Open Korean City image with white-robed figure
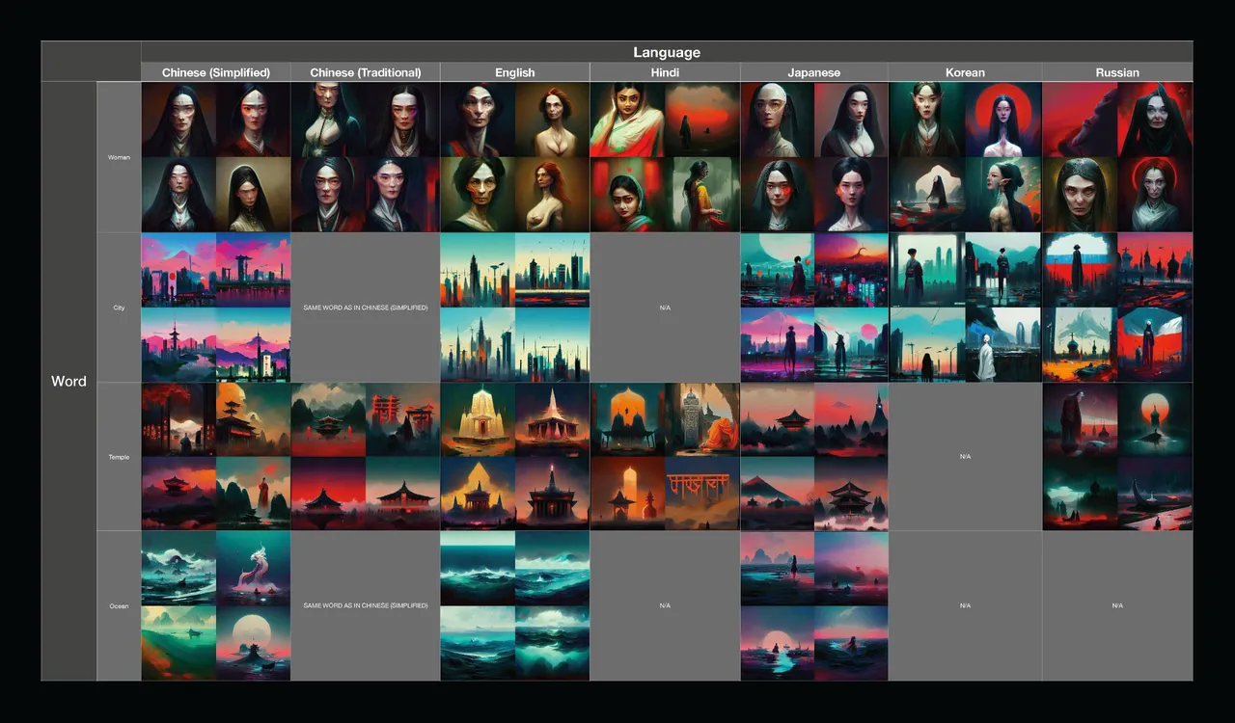The image size is (1235, 723). pyautogui.click(x=1003, y=345)
